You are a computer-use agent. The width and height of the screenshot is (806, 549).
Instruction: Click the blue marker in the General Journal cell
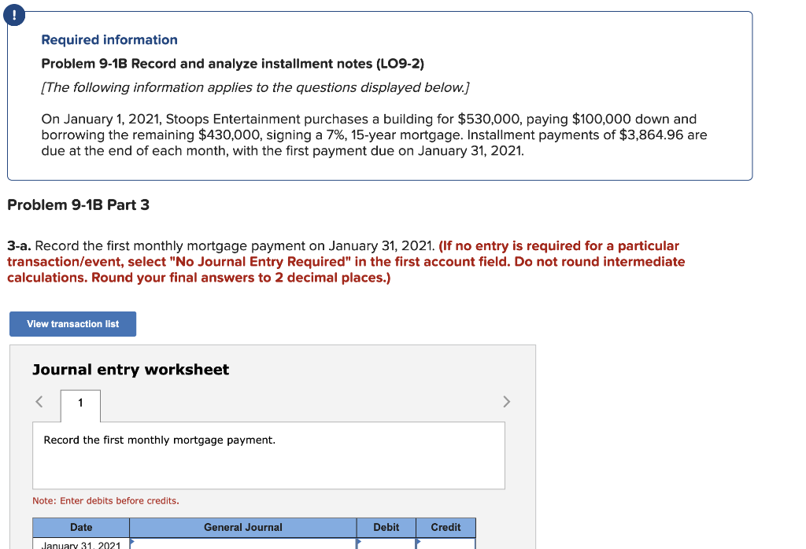131,543
